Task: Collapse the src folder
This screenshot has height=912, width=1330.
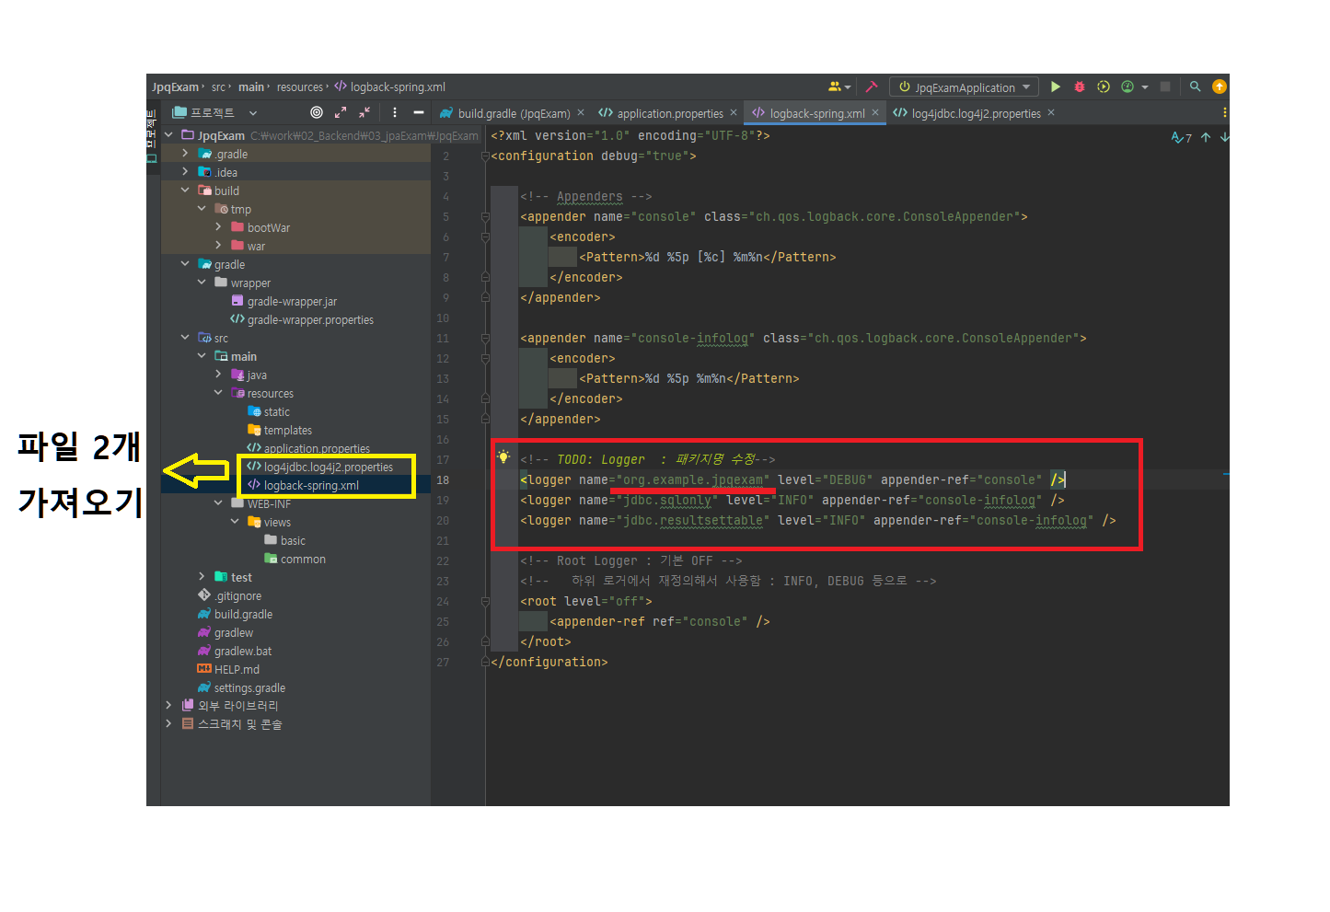Action: [x=185, y=337]
